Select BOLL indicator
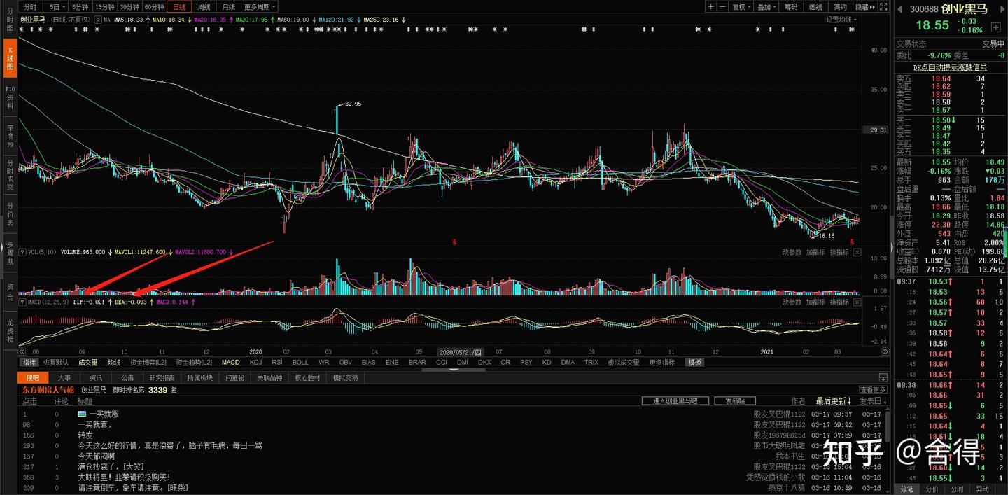1008x495 pixels. click(300, 363)
